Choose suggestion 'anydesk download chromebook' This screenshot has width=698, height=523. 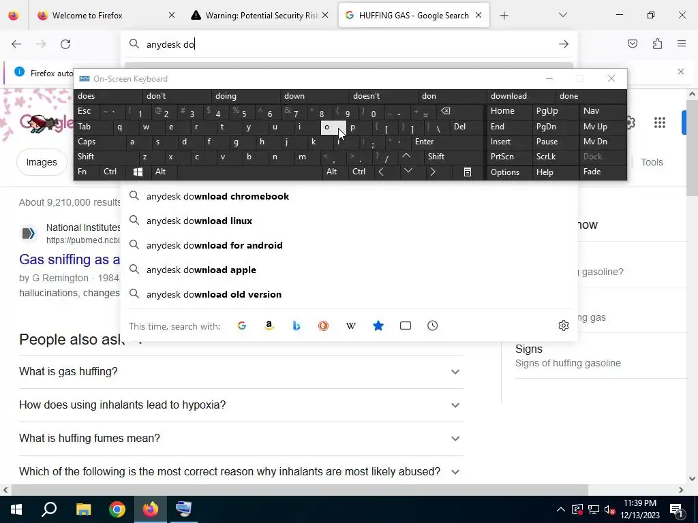[x=349, y=196]
